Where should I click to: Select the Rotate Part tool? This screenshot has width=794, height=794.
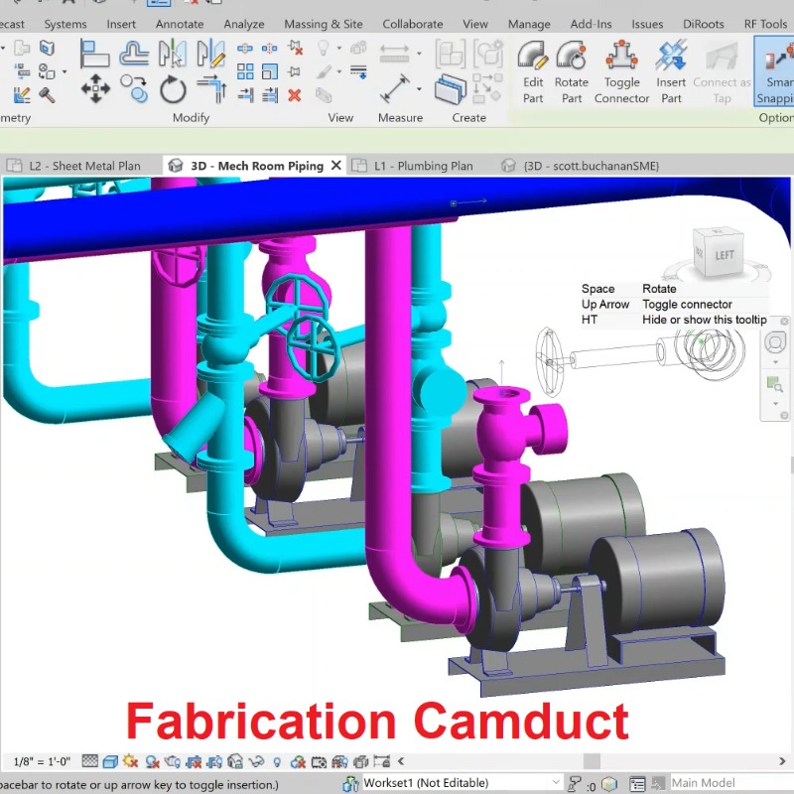pyautogui.click(x=571, y=71)
